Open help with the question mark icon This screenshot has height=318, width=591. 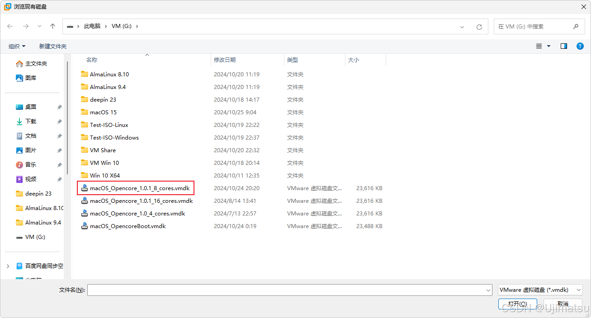tap(580, 46)
